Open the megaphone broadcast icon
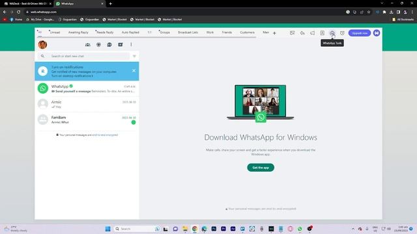 312,33
